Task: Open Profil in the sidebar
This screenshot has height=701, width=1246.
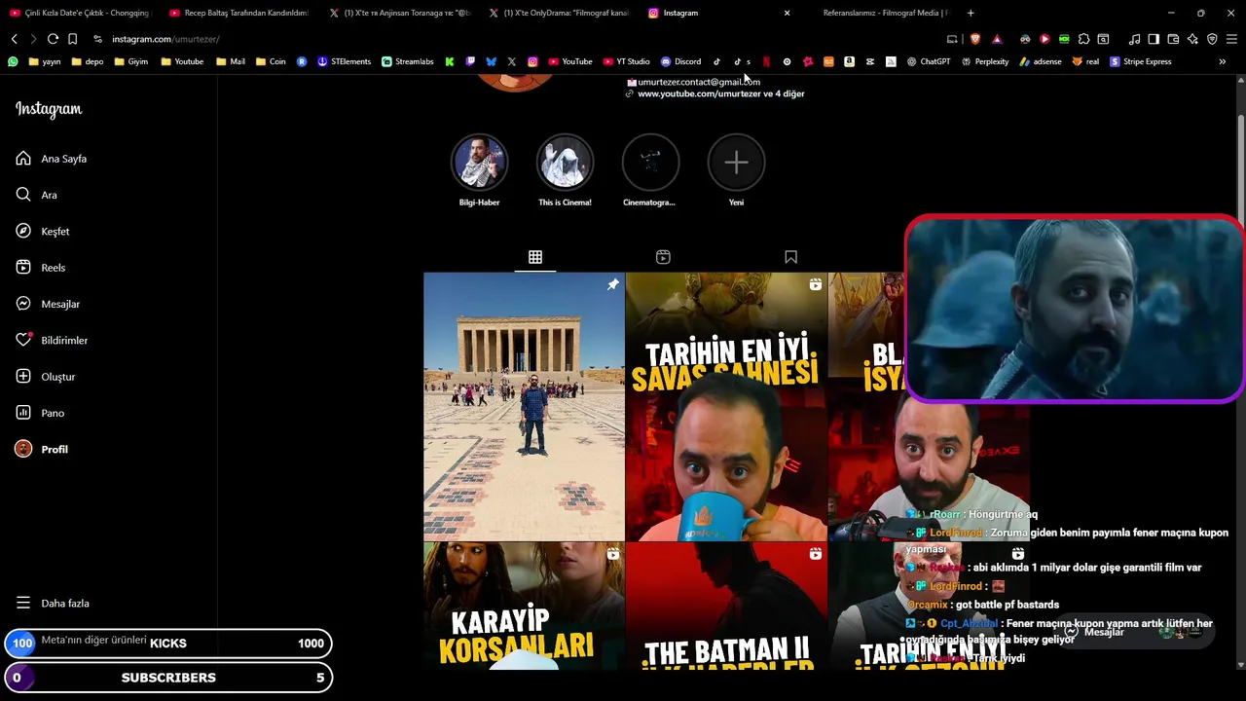Action: coord(41,449)
